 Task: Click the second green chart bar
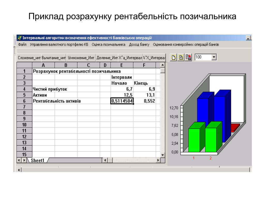coord(211,140)
